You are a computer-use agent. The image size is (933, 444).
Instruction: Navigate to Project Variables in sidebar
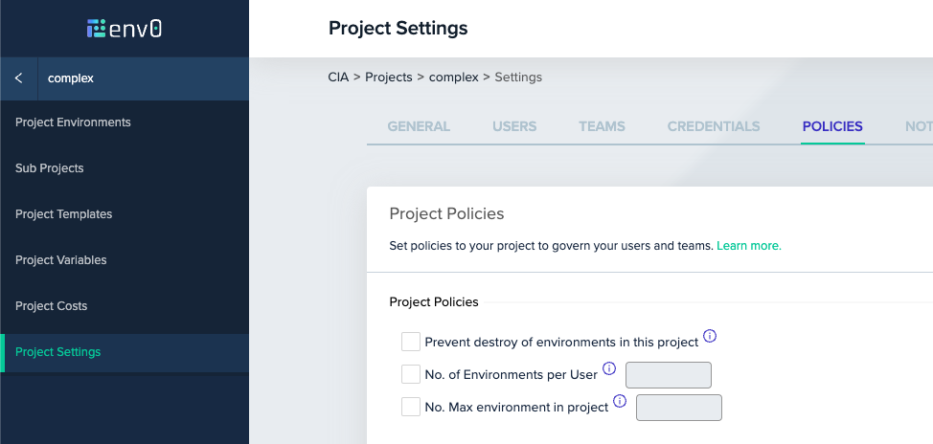[61, 260]
